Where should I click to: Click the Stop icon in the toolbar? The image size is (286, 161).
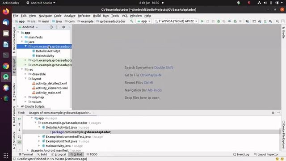[x=240, y=21]
